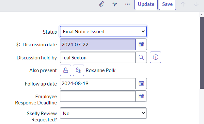Click the vertical scrollbar thumb

click(202, 53)
